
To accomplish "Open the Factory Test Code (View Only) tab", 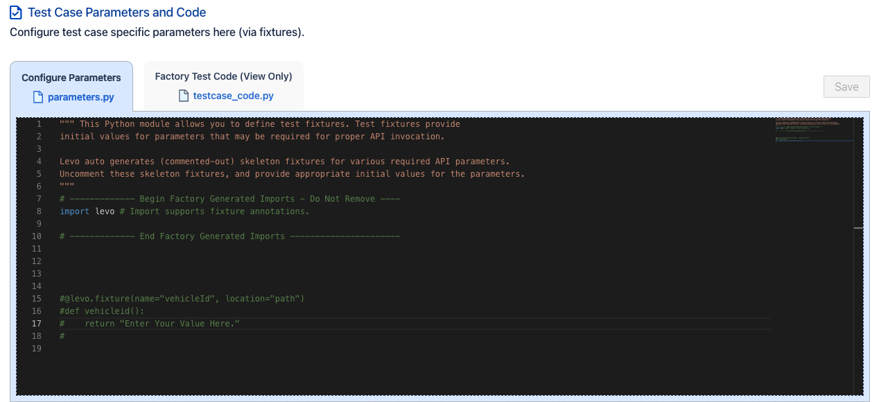I will click(223, 76).
